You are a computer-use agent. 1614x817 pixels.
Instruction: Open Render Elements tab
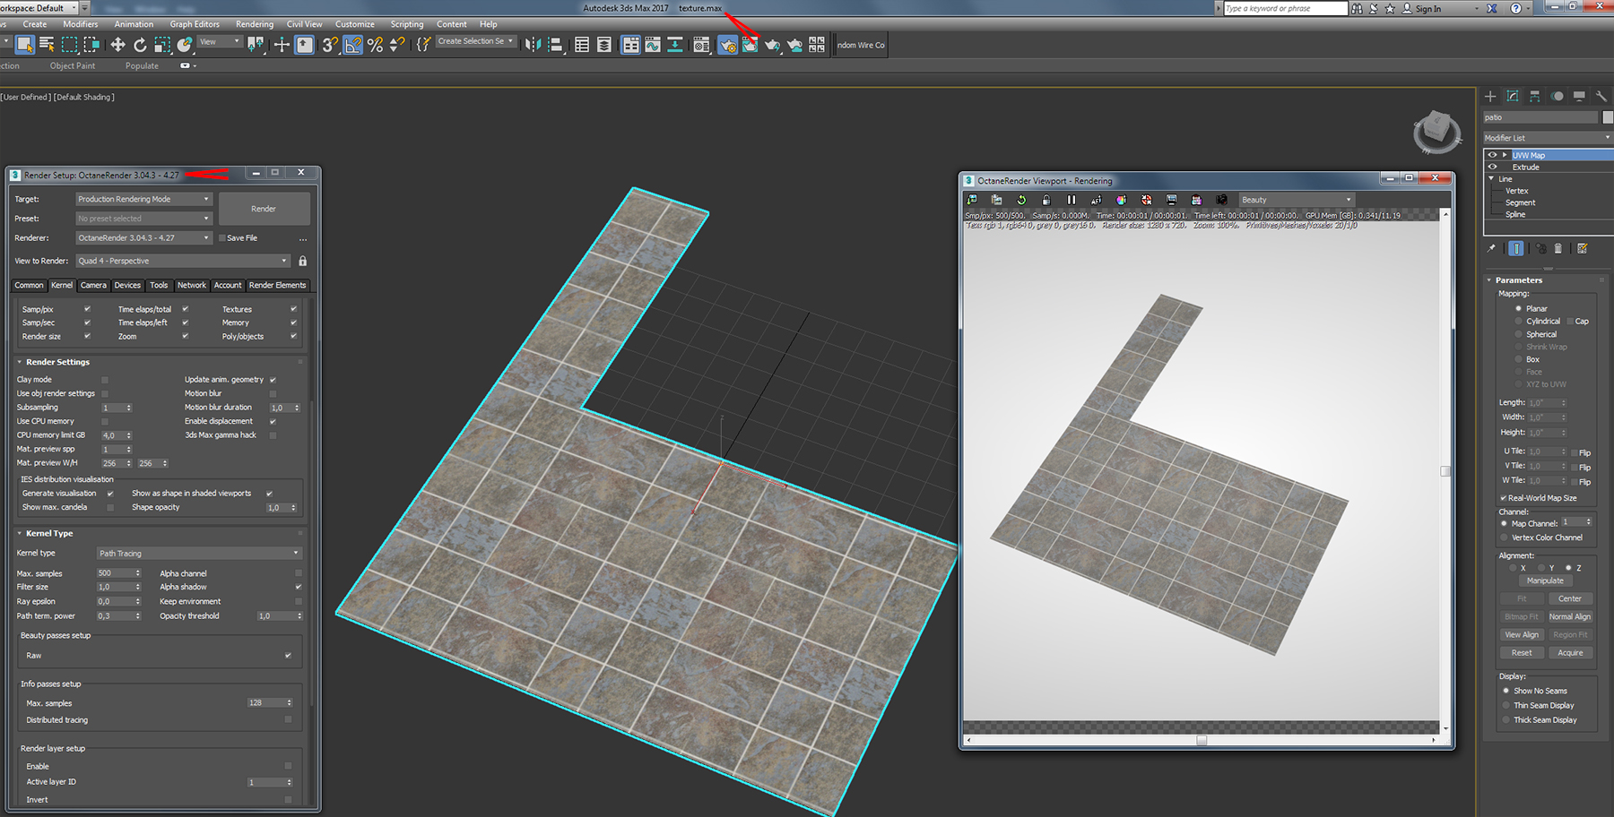[x=277, y=285]
